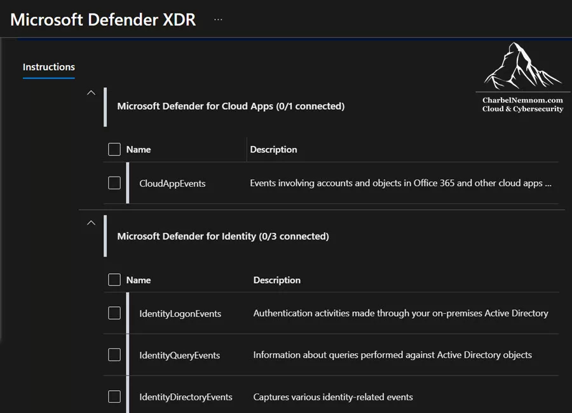Click the Name column header in Cloud Apps table

139,149
